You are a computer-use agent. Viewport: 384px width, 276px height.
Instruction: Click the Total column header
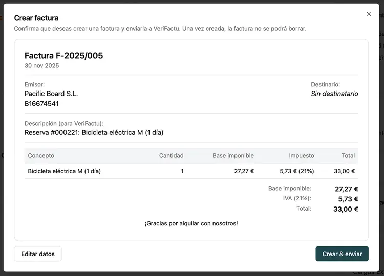coord(348,155)
